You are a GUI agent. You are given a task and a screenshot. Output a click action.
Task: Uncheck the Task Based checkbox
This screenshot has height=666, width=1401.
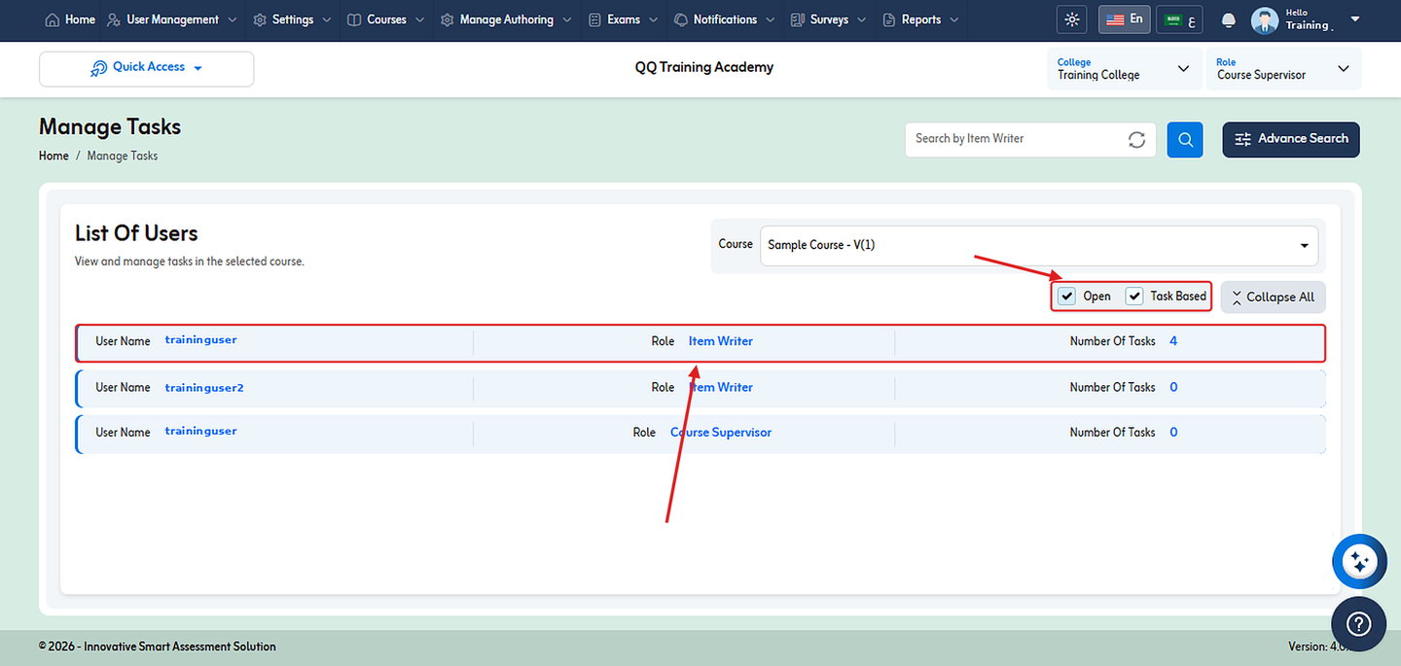point(1134,297)
